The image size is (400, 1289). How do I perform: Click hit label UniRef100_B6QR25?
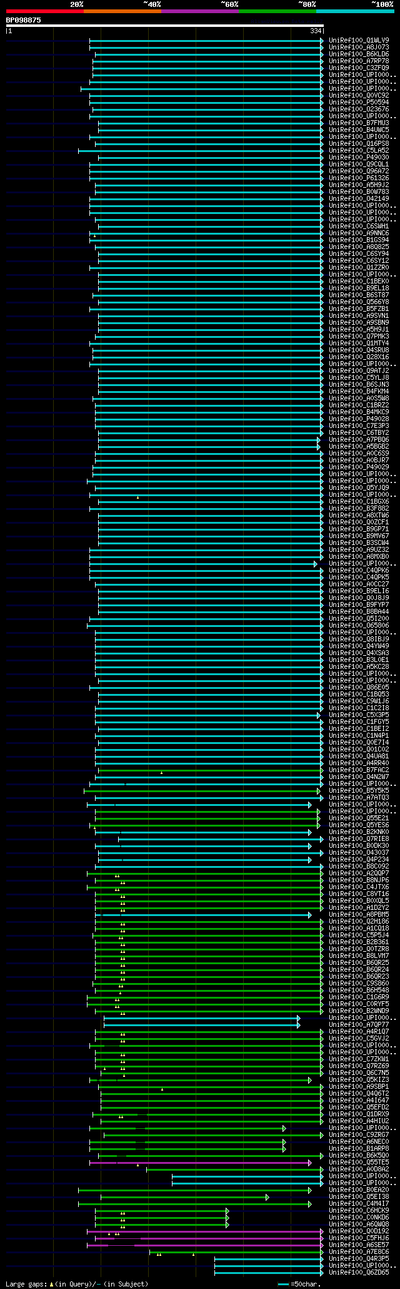click(359, 962)
